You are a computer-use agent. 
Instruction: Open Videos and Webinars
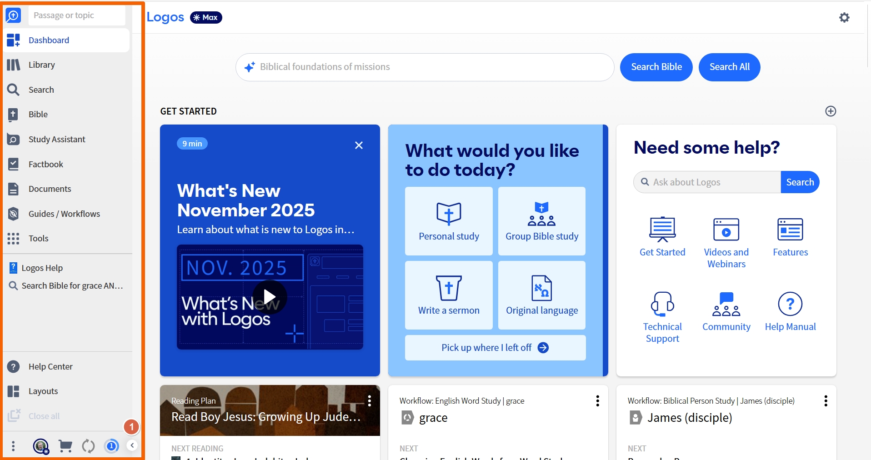726,243
